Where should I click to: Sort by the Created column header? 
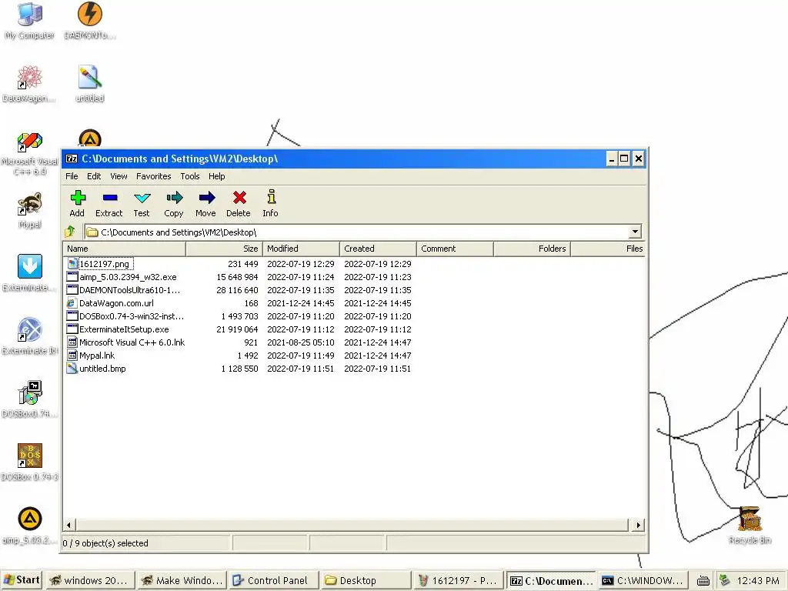click(378, 249)
